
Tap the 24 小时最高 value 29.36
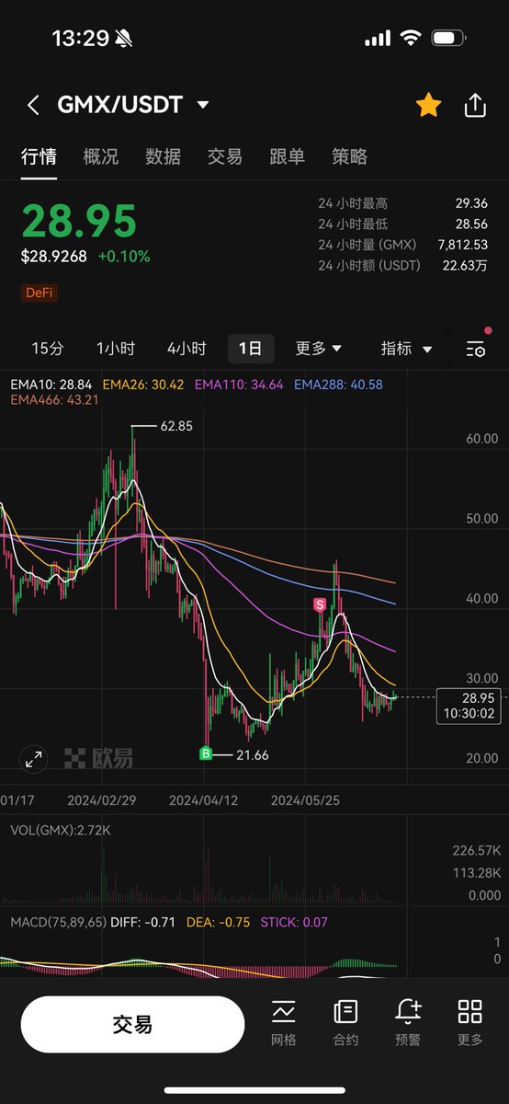pyautogui.click(x=470, y=202)
